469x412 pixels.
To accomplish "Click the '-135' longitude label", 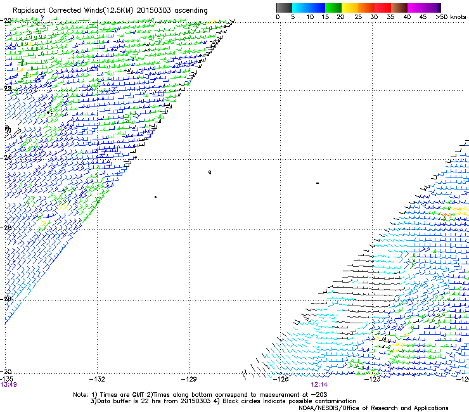I will 6,380.
